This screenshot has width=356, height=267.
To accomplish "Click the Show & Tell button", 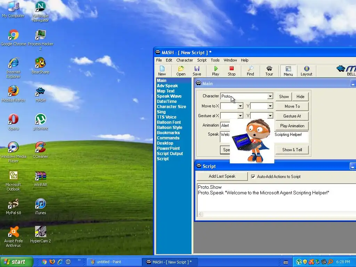I will [x=292, y=150].
